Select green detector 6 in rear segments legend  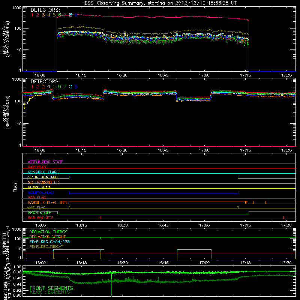[60, 87]
